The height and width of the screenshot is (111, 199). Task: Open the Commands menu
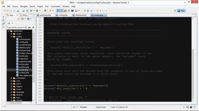[55, 6]
